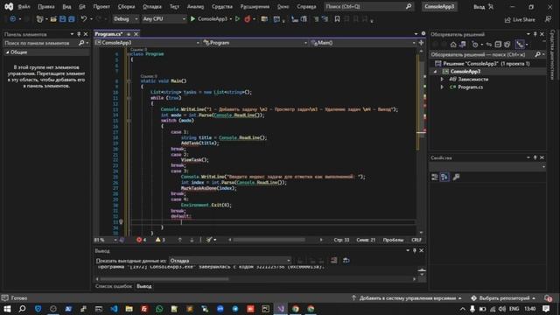Click Pending Changes filter clock icon
The width and height of the screenshot is (560, 315).
[x=474, y=45]
